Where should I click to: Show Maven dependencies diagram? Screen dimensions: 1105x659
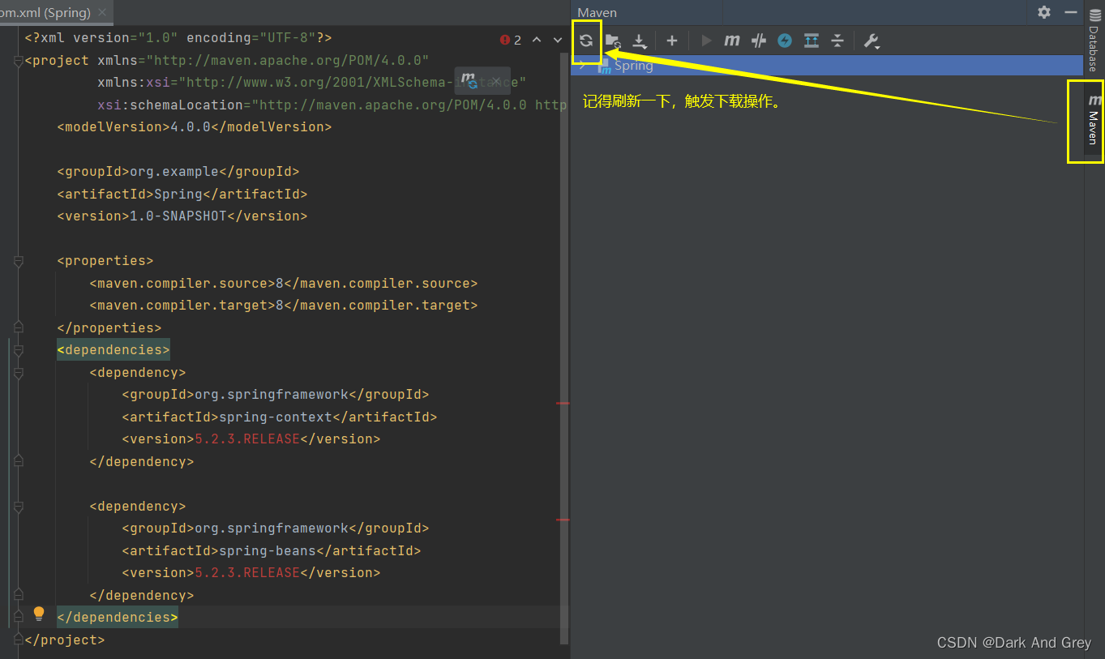pos(812,41)
